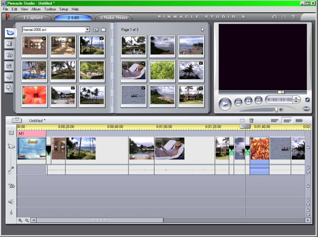
Task: Switch to Storyboard view
Action: coord(274,120)
